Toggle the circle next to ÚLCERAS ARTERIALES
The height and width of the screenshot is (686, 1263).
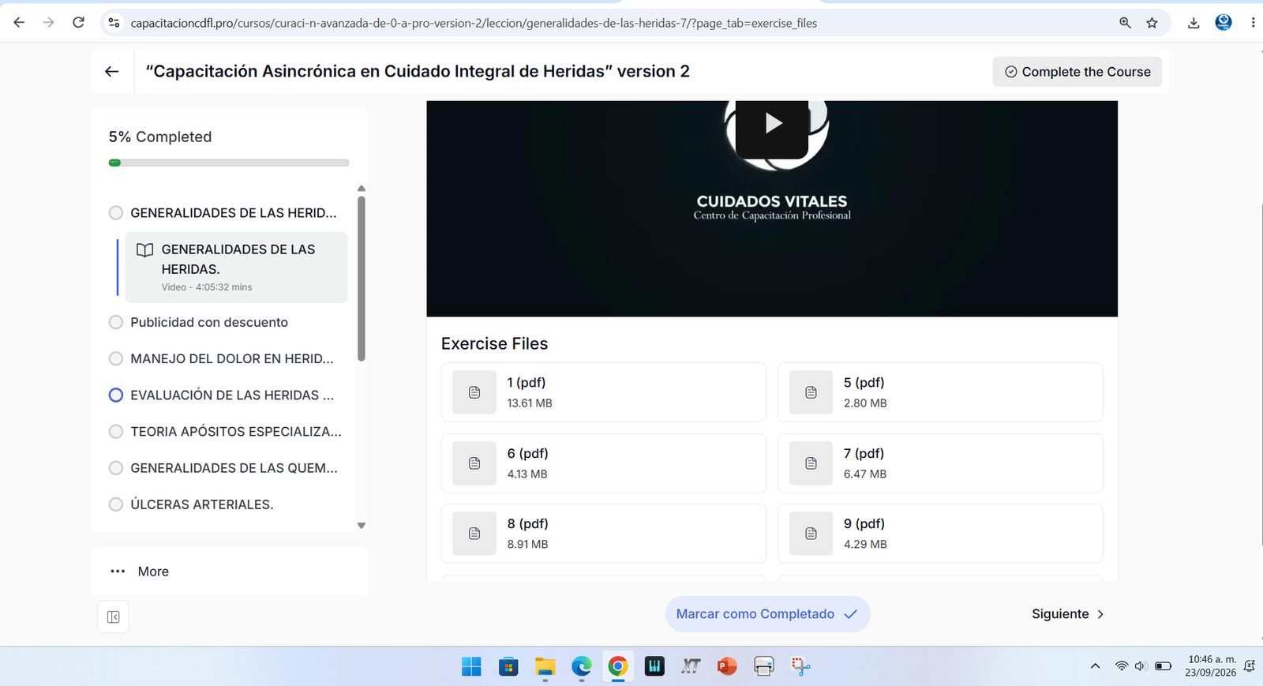(x=116, y=504)
